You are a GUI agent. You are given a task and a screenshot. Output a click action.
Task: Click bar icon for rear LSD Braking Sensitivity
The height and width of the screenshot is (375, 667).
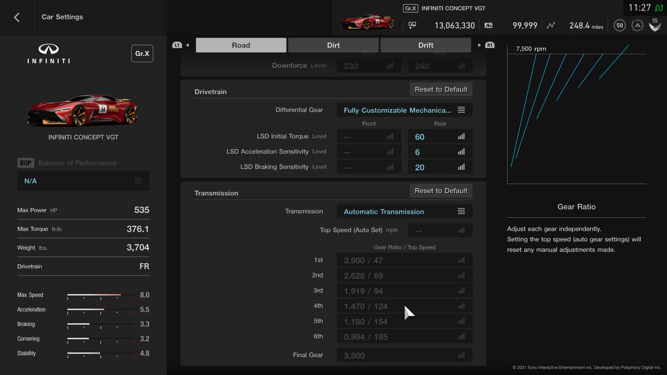(x=461, y=167)
